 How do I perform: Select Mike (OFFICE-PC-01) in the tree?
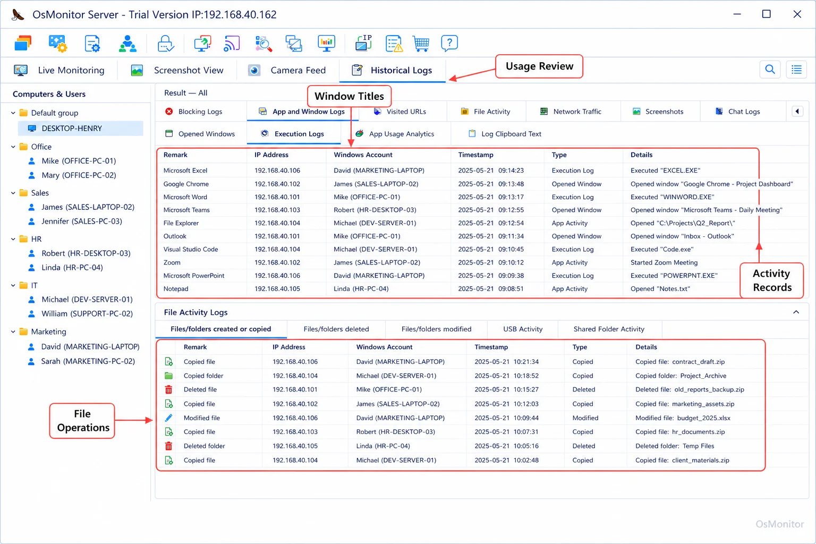pos(72,161)
